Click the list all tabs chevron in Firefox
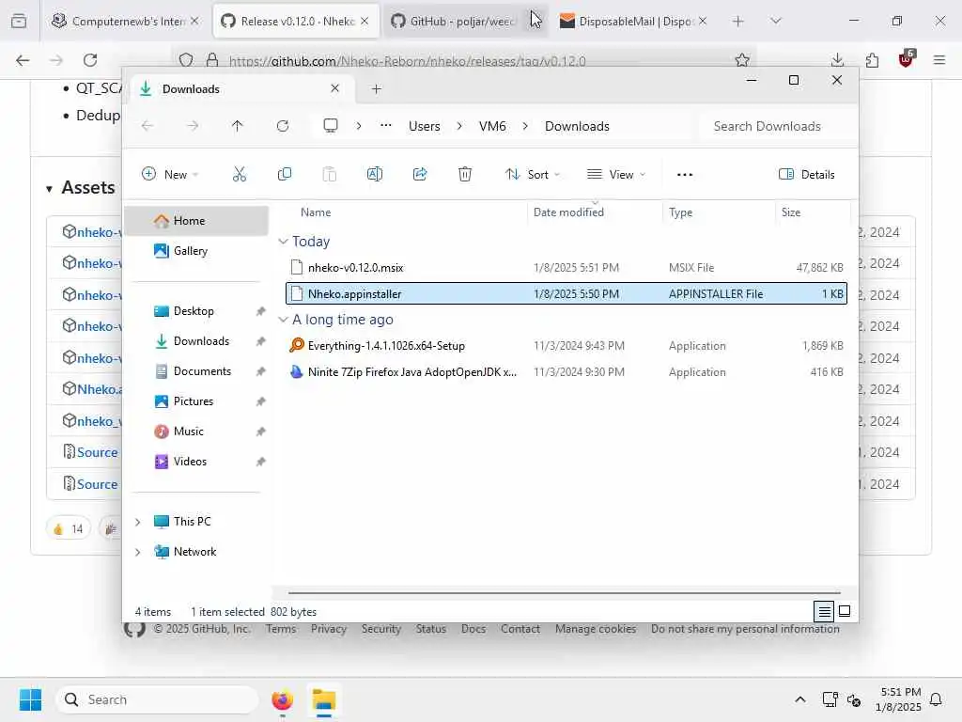The image size is (962, 722). click(x=775, y=22)
